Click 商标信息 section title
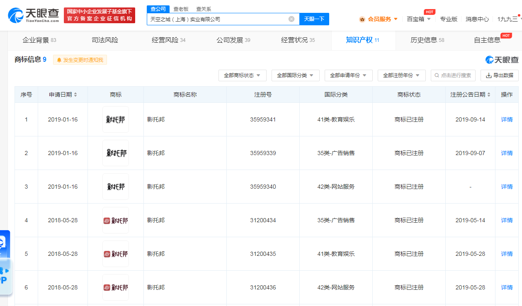 point(27,60)
